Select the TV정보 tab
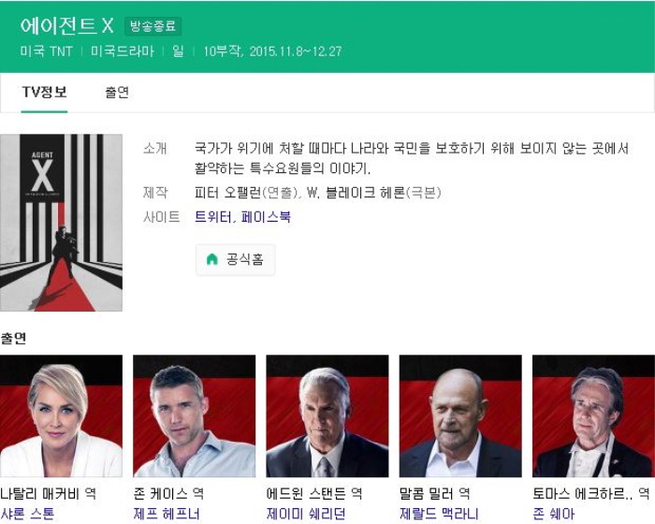The height and width of the screenshot is (524, 655). pyautogui.click(x=44, y=93)
